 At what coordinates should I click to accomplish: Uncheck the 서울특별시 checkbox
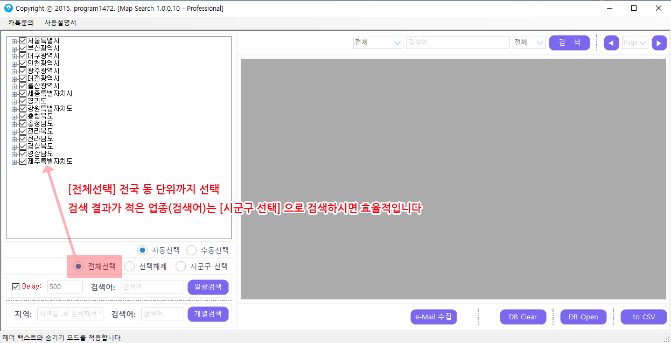pos(23,41)
